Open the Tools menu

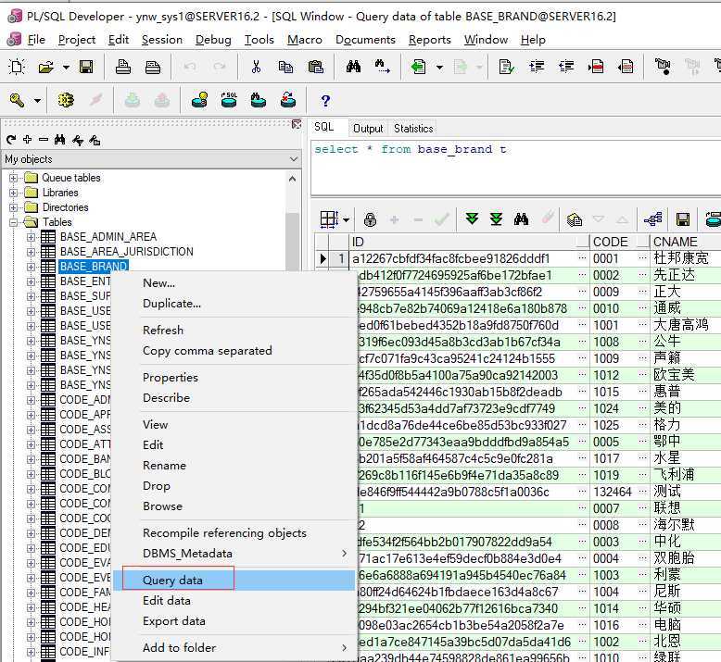(259, 40)
